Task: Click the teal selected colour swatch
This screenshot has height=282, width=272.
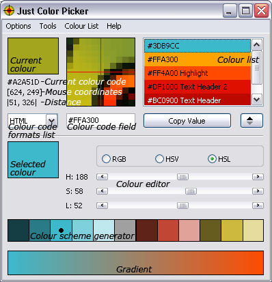Action: (33, 160)
